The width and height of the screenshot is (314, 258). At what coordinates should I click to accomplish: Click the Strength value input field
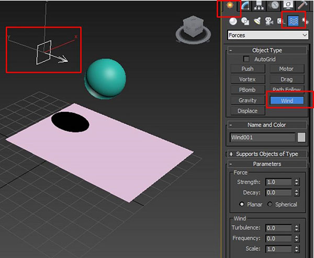(277, 182)
